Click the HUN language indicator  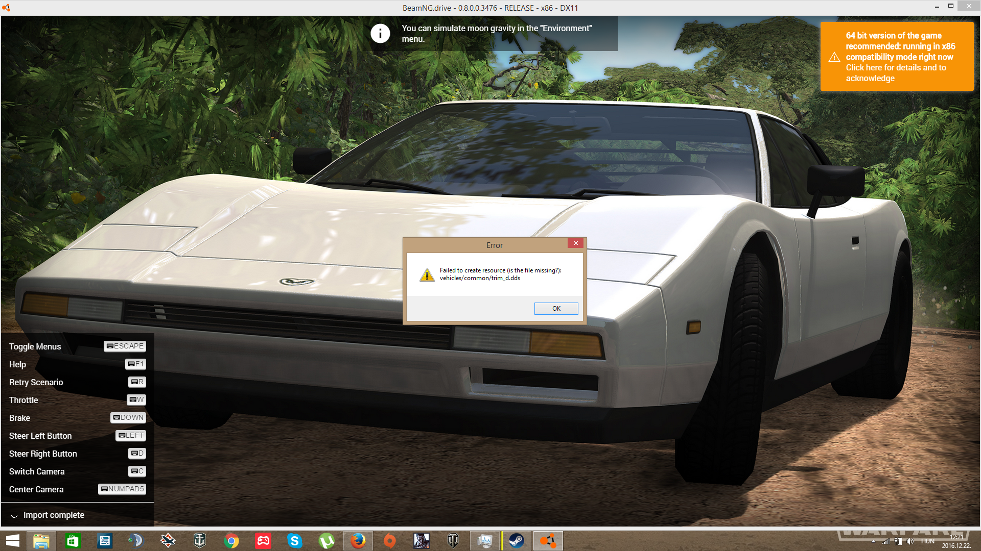pos(928,541)
